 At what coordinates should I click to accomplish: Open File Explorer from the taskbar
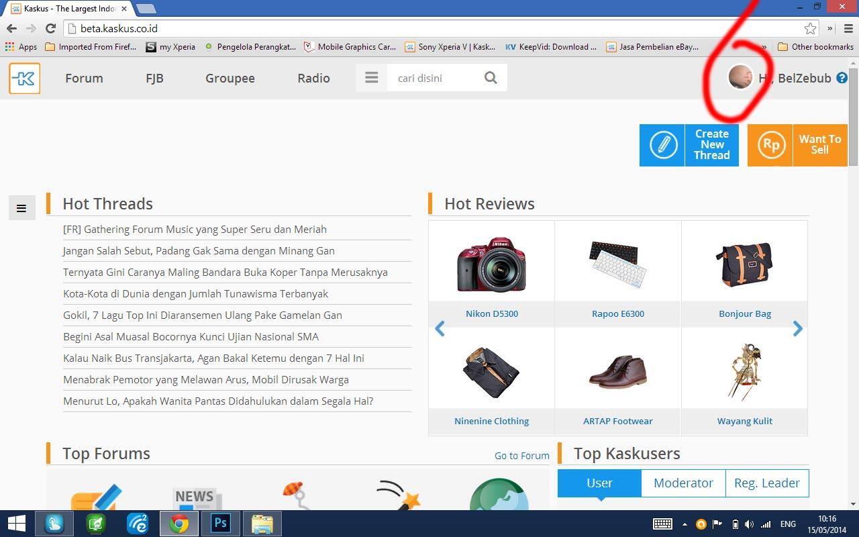[x=262, y=524]
